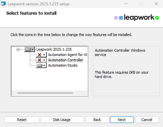Viewport: 163px width, 127px height.
Task: Click the horizontal scrollbar in feature tree
Action: [x=45, y=93]
